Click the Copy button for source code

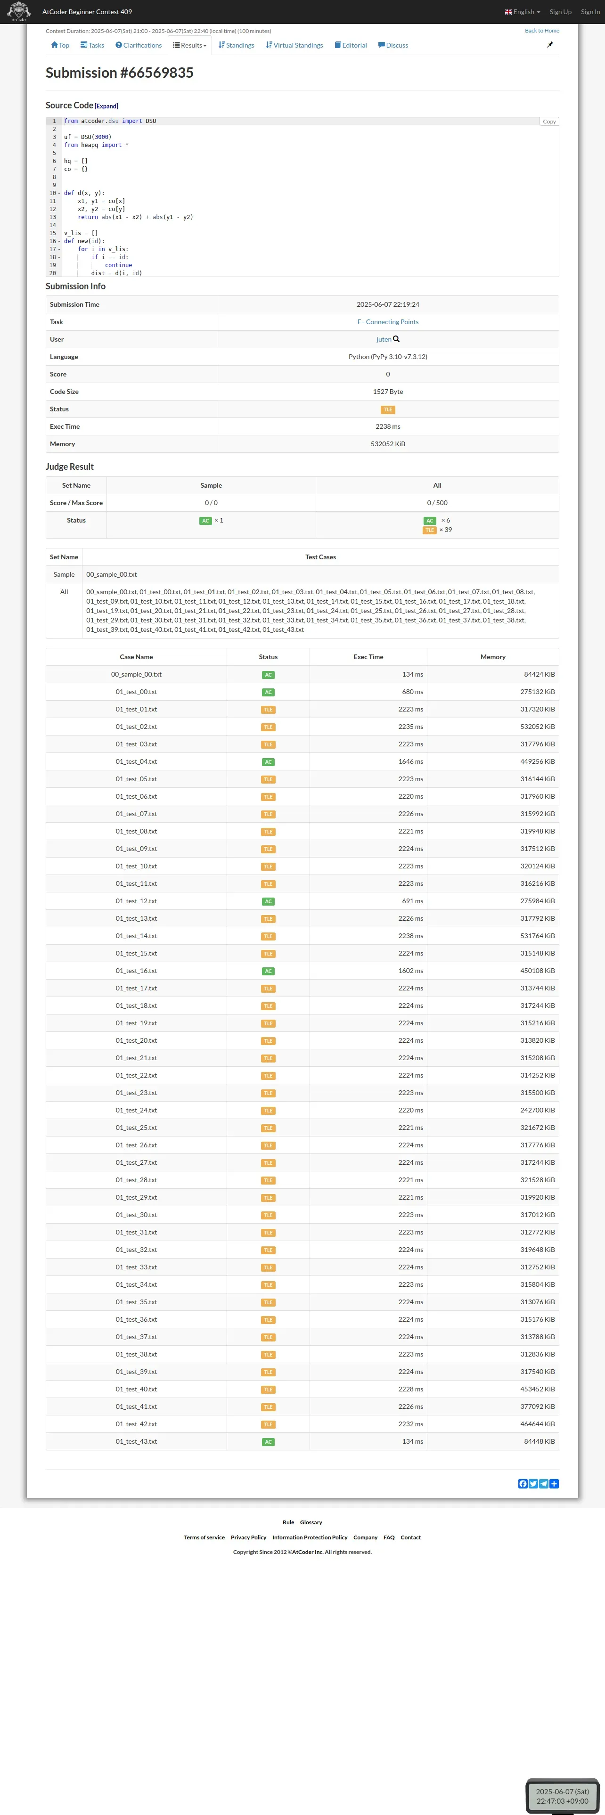coord(549,122)
